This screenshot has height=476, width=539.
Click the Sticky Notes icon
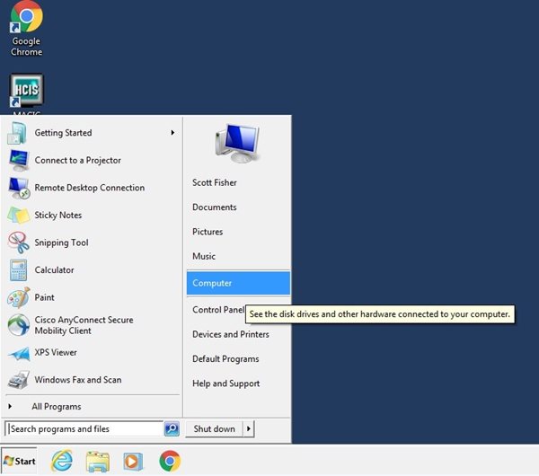19,216
